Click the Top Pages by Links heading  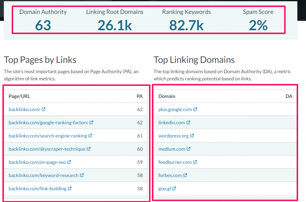click(x=40, y=60)
